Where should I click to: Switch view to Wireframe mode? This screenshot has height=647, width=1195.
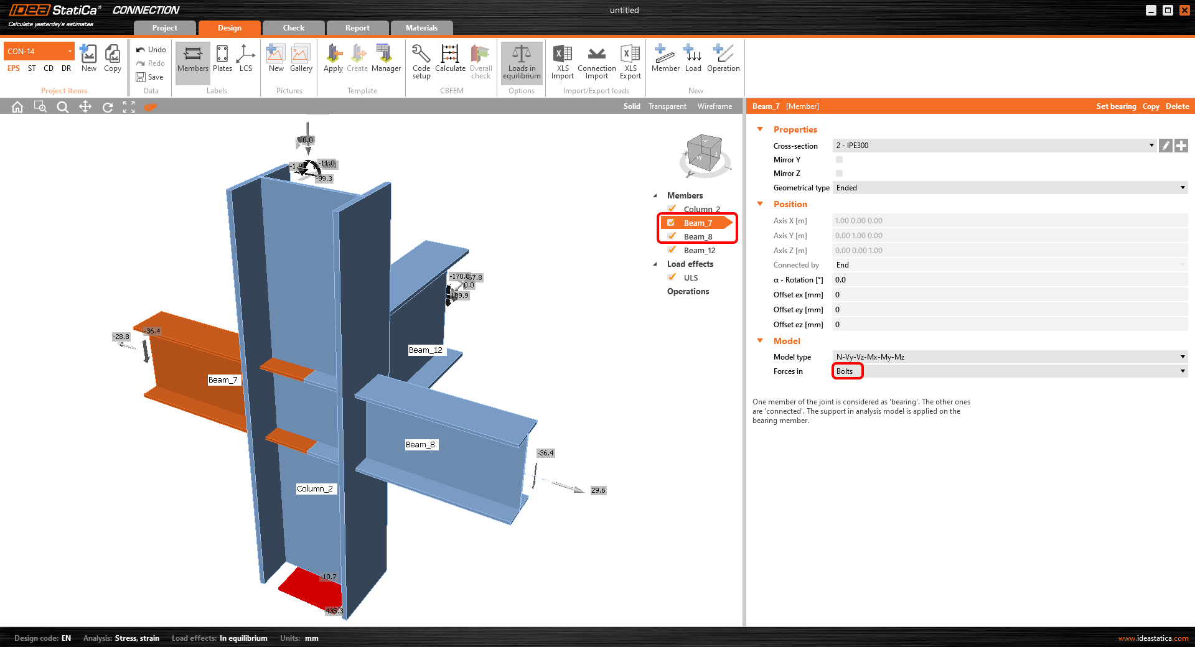point(715,106)
